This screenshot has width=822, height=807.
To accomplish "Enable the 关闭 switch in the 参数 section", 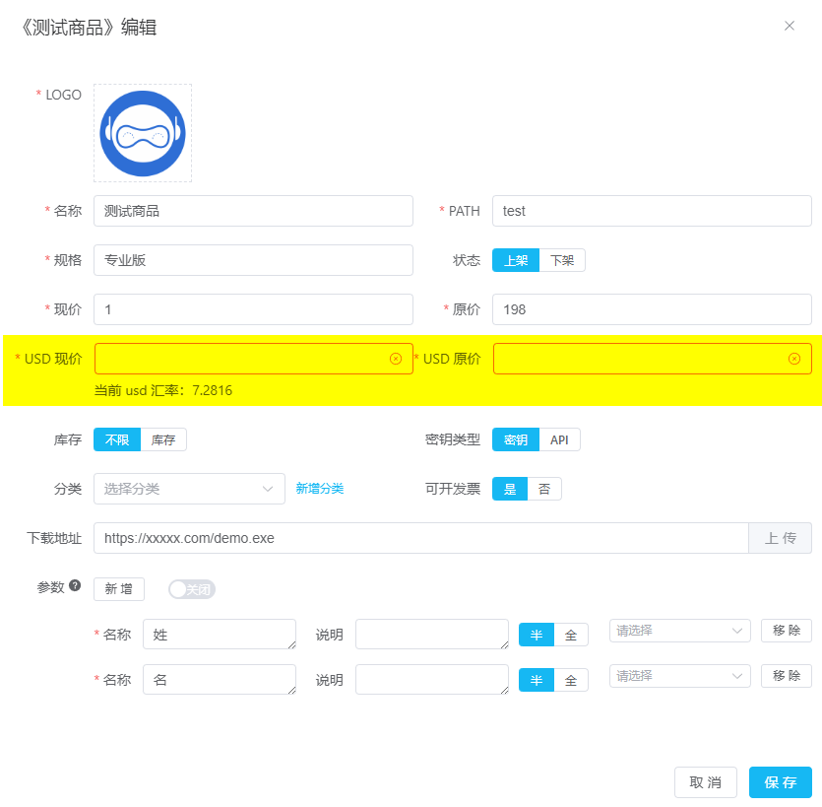I will (x=192, y=586).
